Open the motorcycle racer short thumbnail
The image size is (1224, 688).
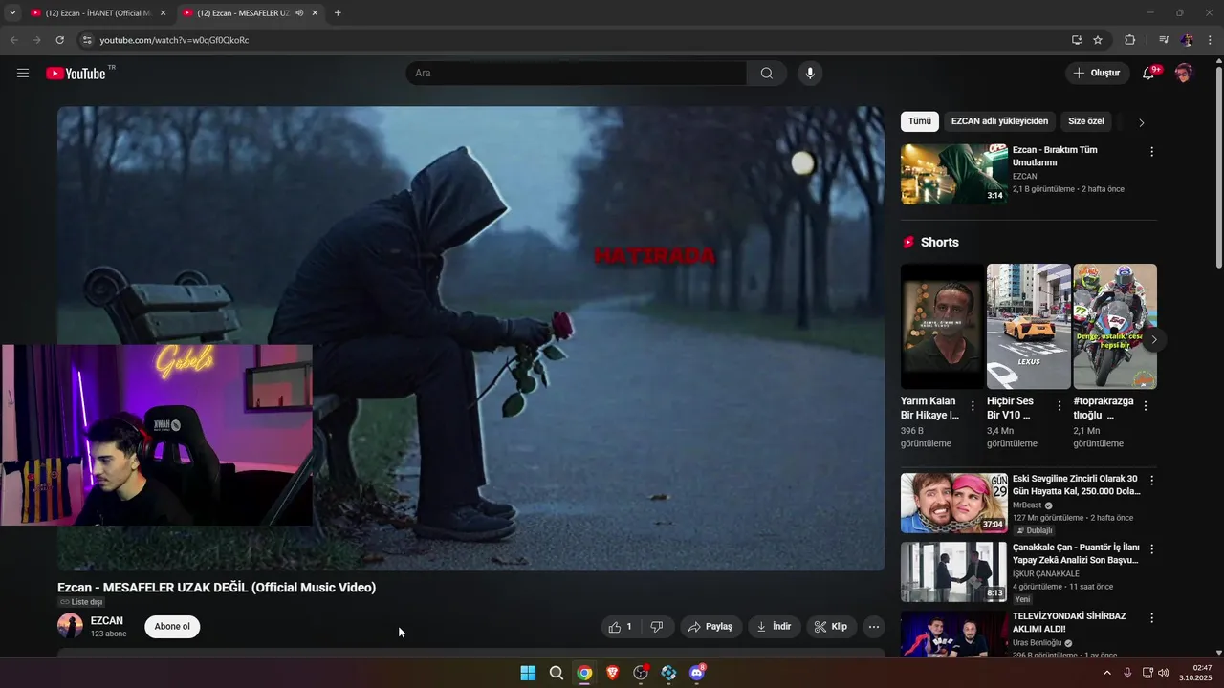coord(1115,326)
